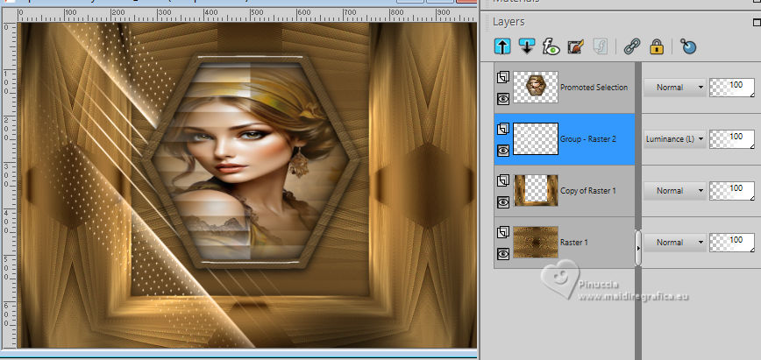Click layer type icon of Raster 1
This screenshot has height=360, width=761.
click(503, 233)
